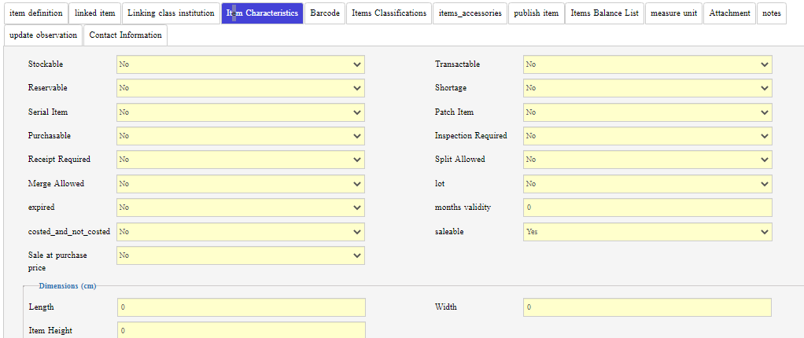Open the Inspection Required dropdown

coord(647,136)
